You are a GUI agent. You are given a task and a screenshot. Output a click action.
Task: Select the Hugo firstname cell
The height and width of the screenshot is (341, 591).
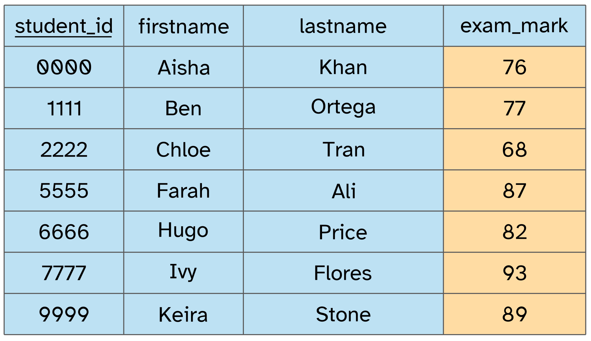(x=183, y=232)
